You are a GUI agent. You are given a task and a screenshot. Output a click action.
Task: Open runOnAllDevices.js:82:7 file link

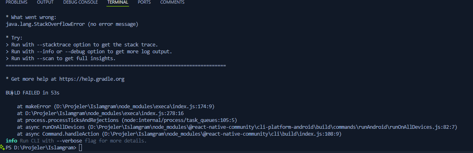coord(273,127)
